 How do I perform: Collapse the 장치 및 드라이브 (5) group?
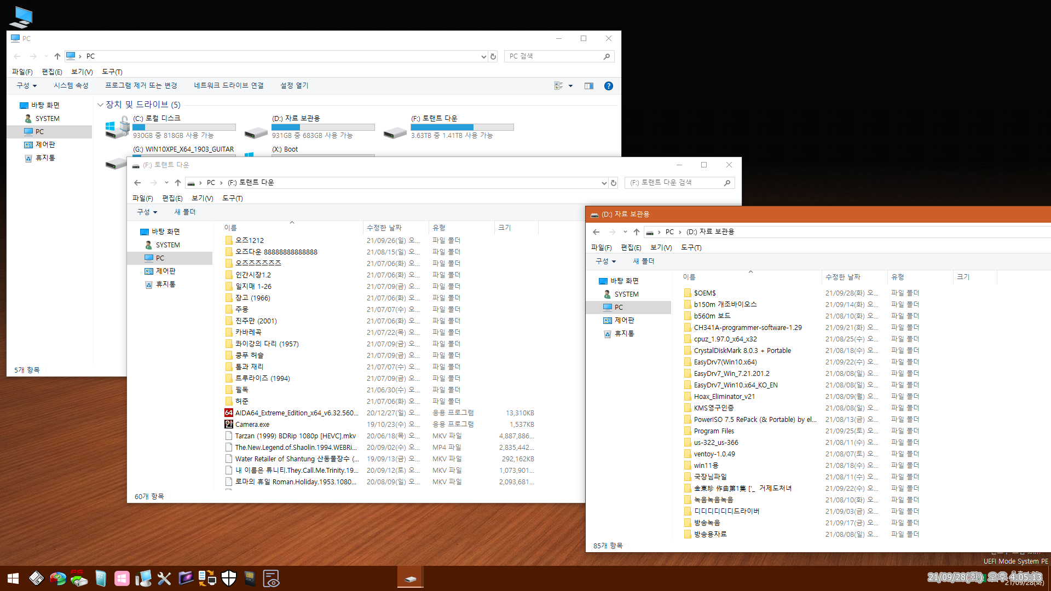tap(100, 105)
